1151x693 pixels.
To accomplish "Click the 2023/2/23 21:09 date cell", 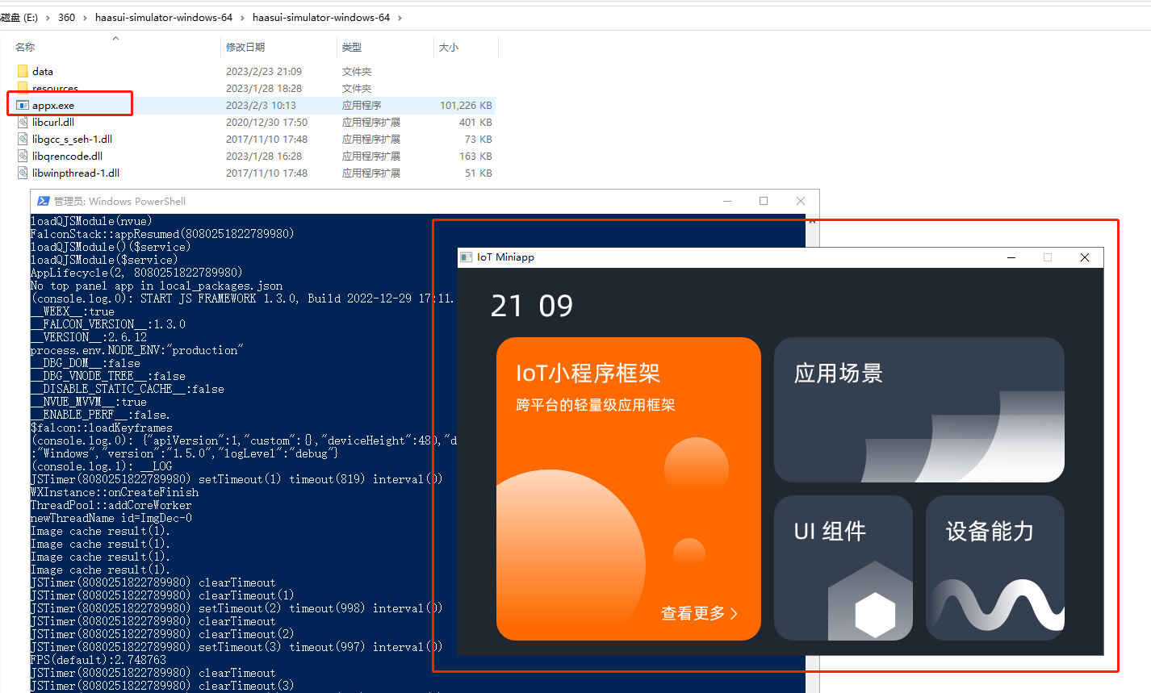I will tap(264, 72).
